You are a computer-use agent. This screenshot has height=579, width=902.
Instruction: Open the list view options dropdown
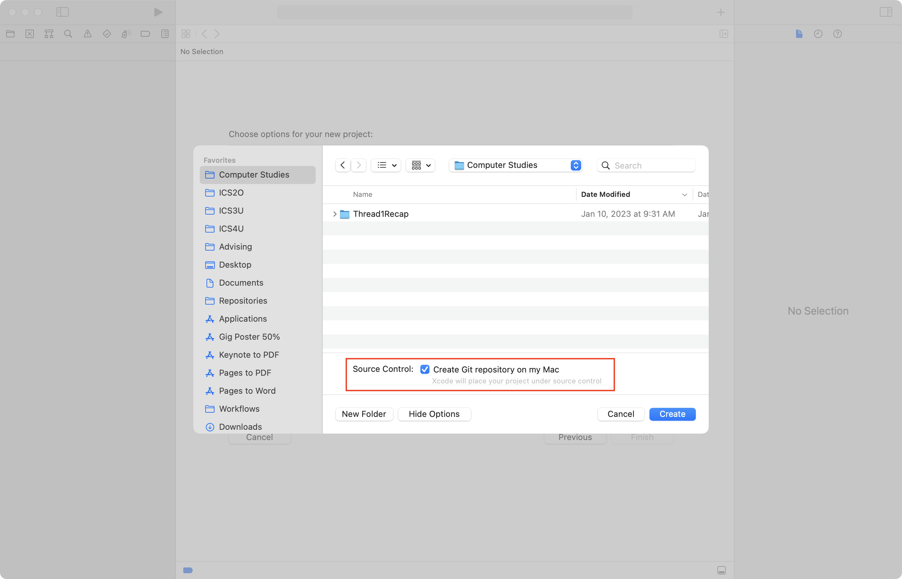coord(386,165)
